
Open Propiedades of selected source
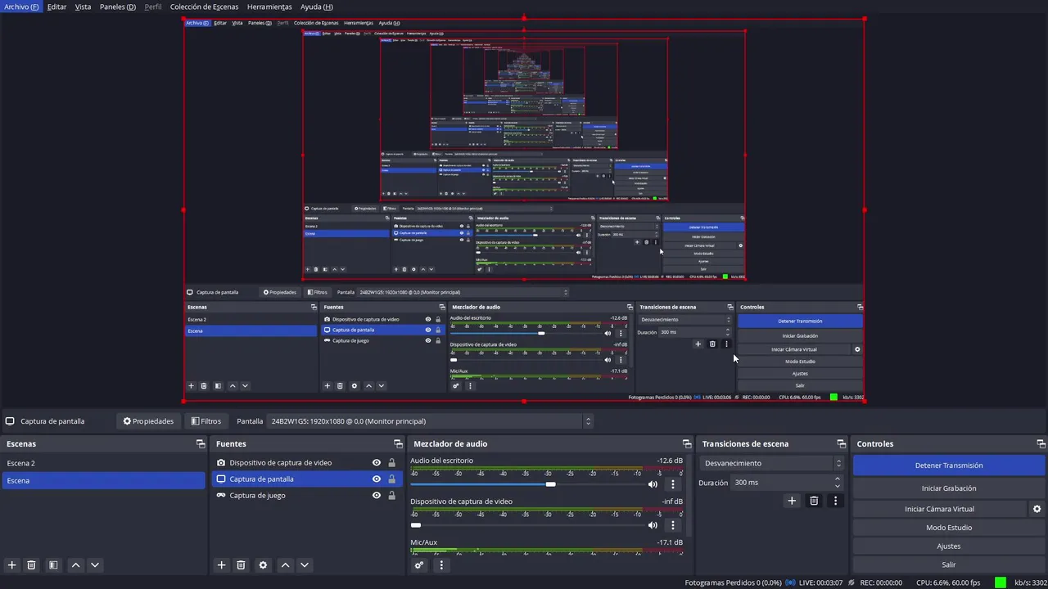(x=148, y=421)
